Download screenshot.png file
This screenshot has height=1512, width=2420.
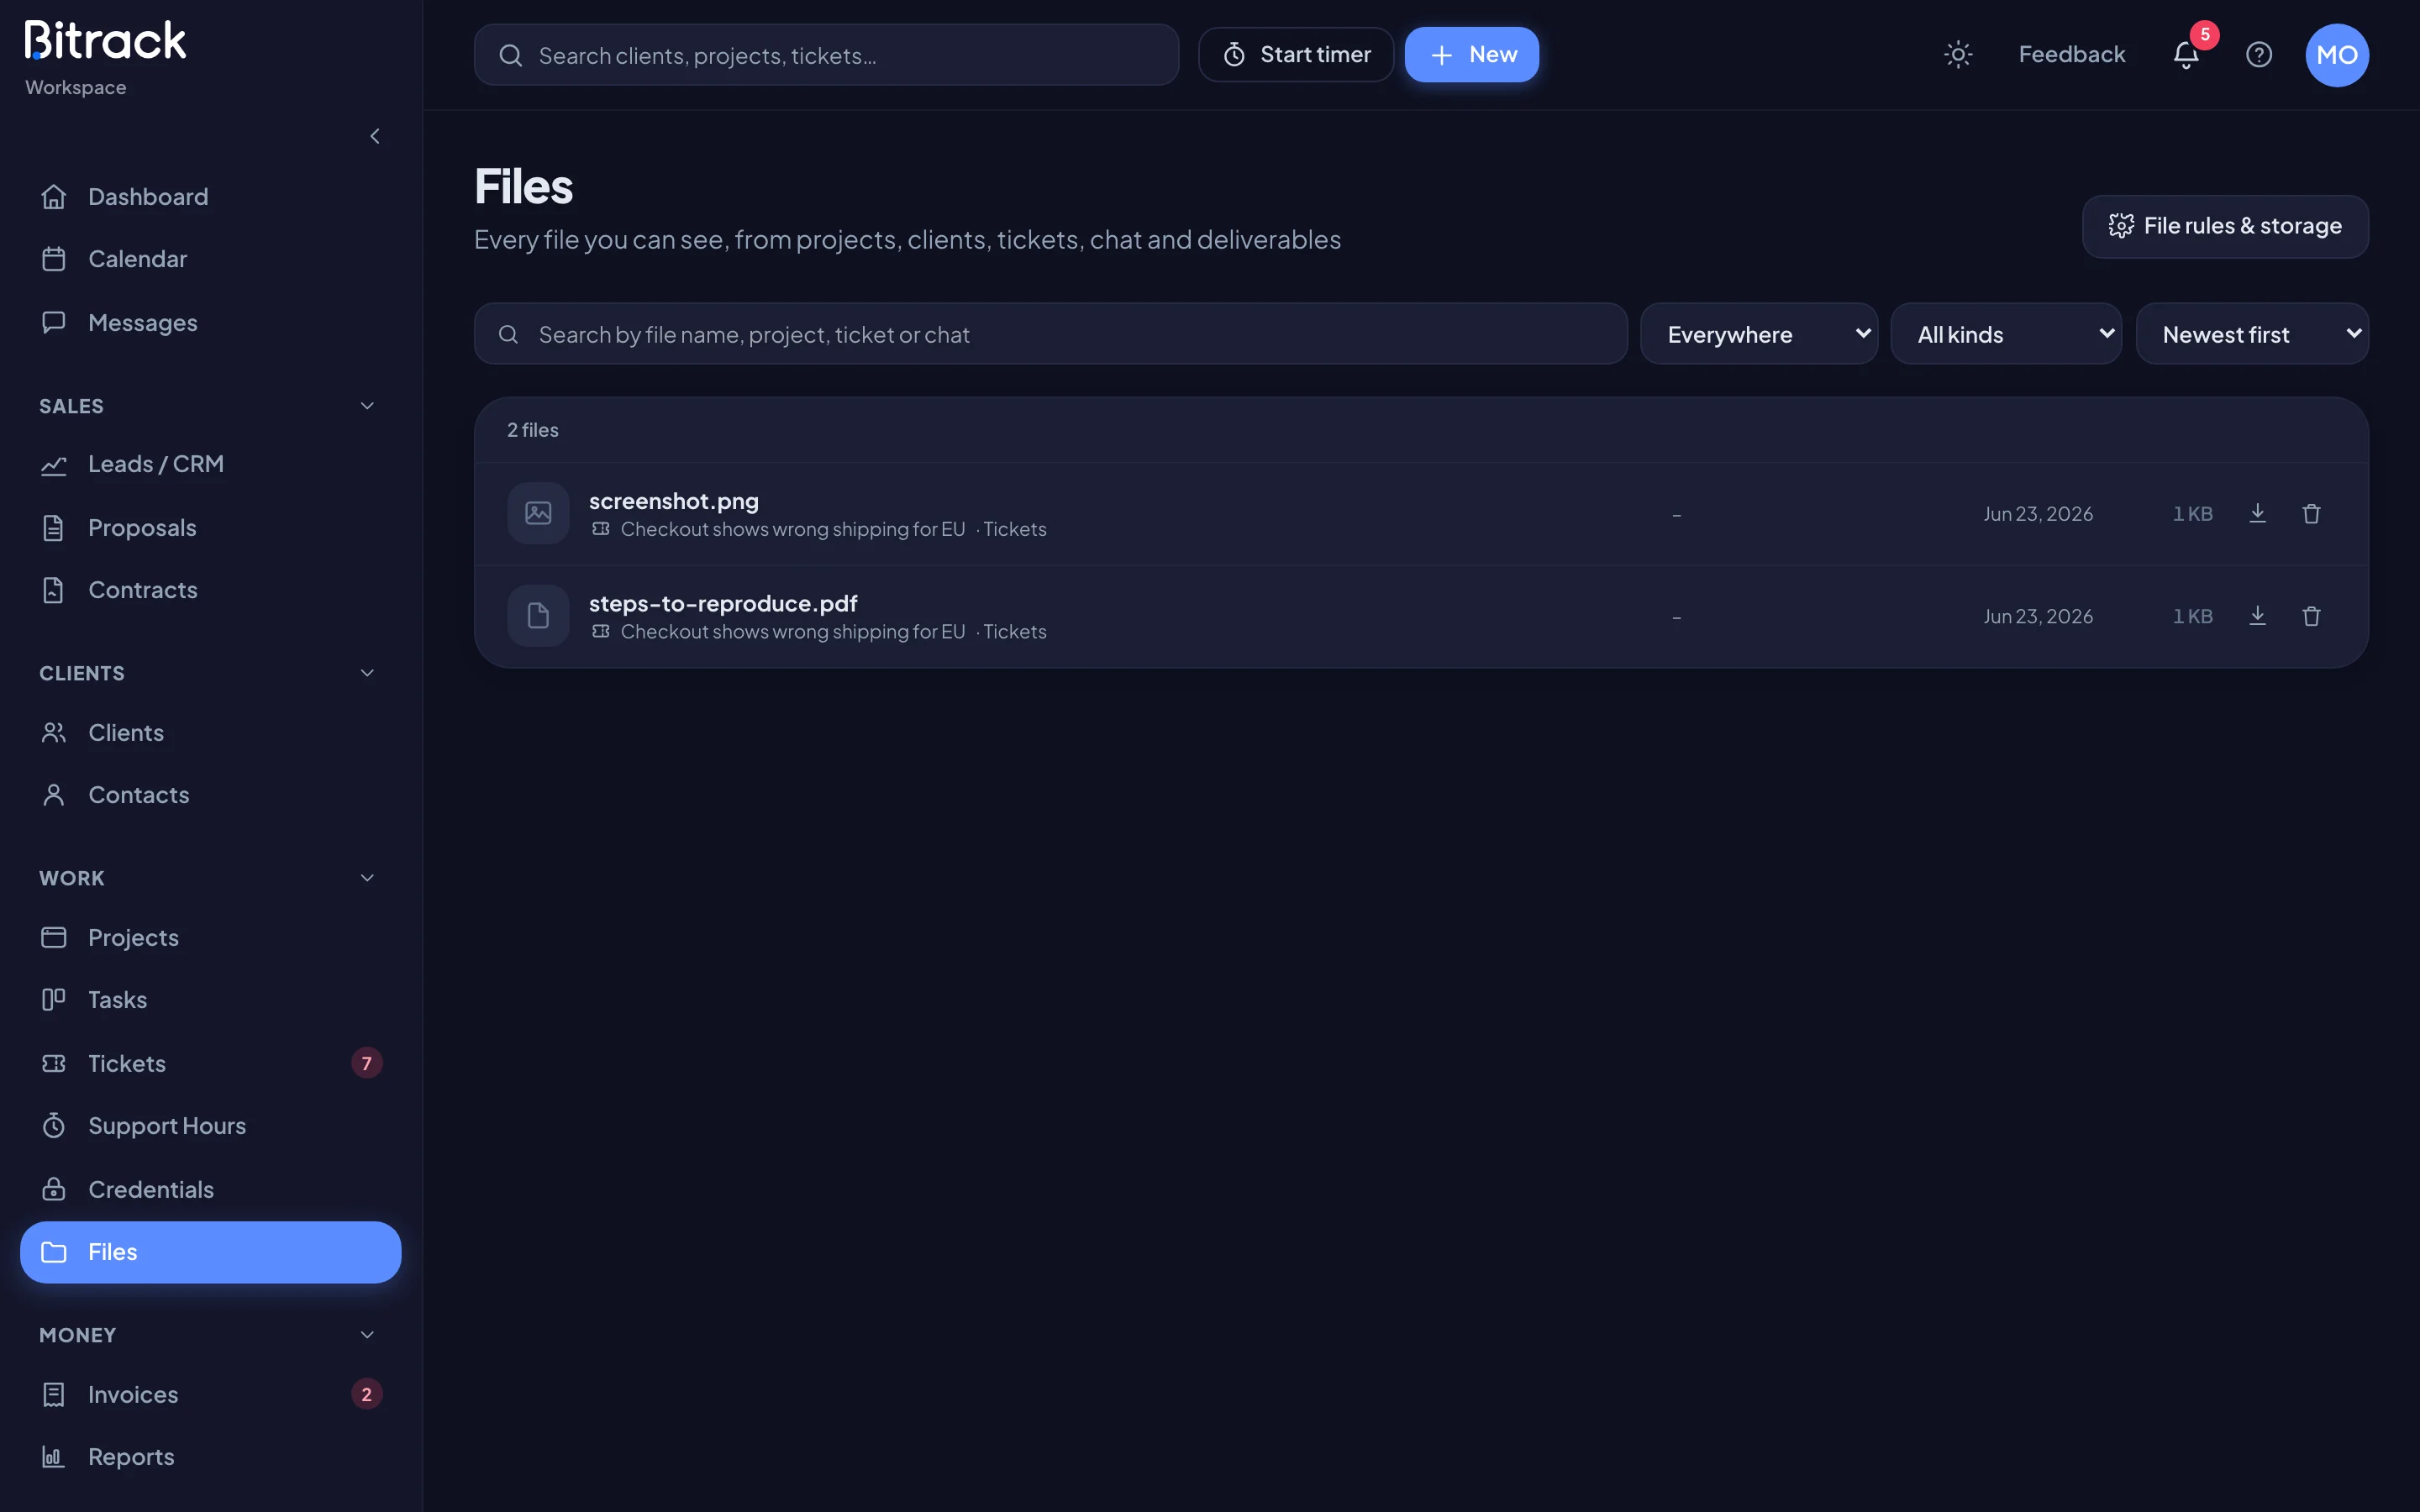click(x=2257, y=514)
